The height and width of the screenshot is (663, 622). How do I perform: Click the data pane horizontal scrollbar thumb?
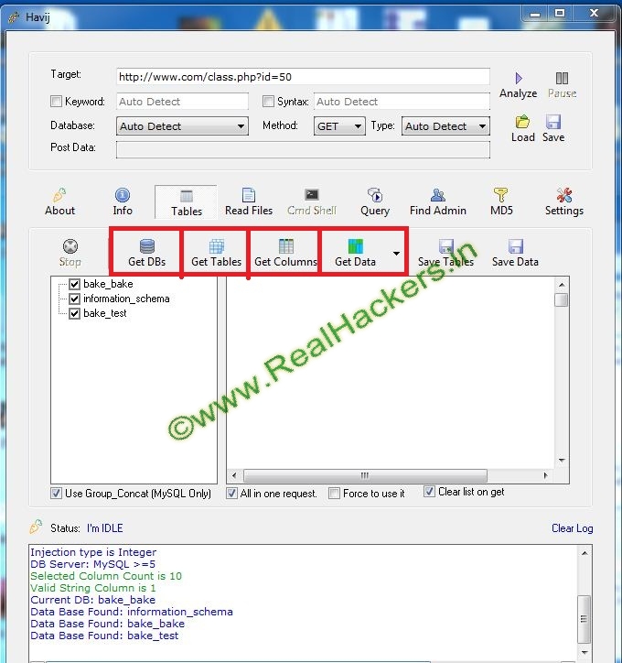(x=365, y=475)
